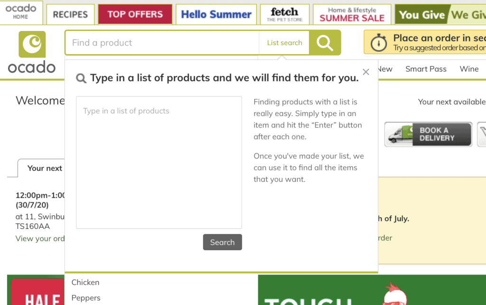486x305 pixels.
Task: Click the list of products text area
Action: (159, 162)
